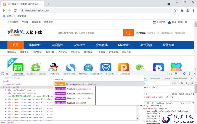Open the reset.css:25 source link
Viewport: 197px width, 124px height.
[x=187, y=103]
